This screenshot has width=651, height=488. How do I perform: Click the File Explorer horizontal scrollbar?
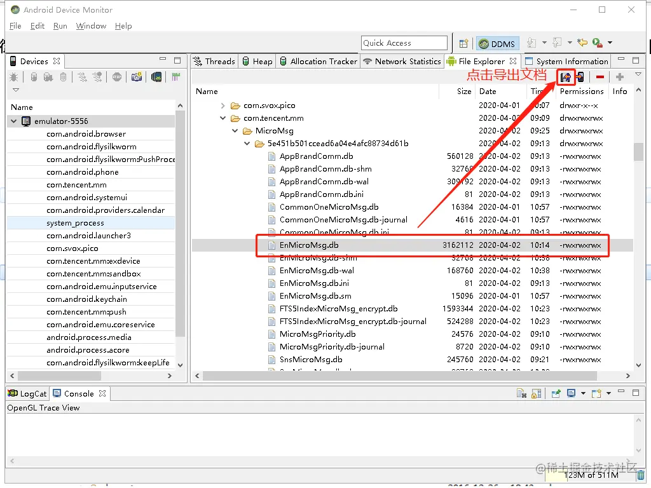point(400,376)
